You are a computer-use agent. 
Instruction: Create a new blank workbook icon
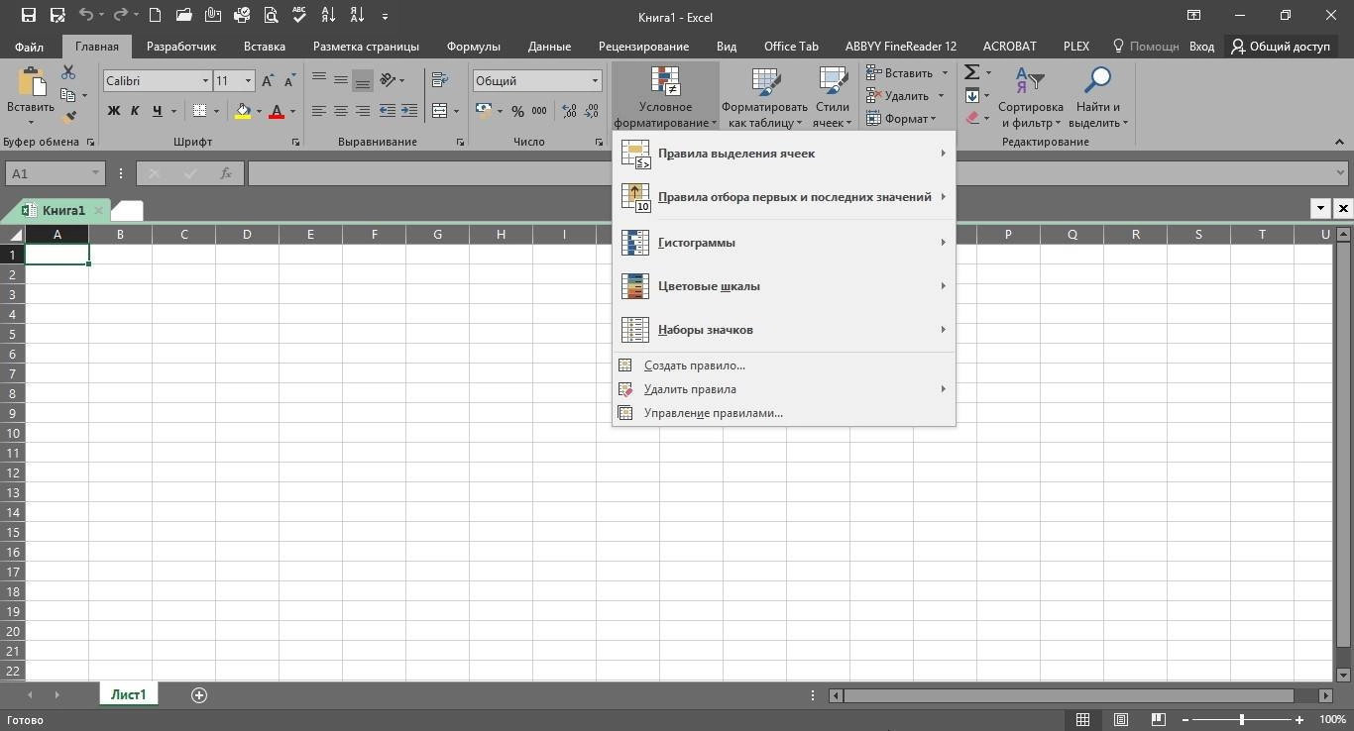[155, 15]
